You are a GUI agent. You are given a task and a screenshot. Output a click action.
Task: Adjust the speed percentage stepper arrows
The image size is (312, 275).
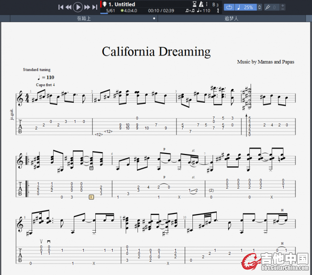[x=259, y=7]
